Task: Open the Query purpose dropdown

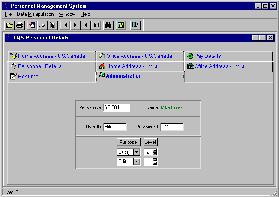Action: [136, 152]
